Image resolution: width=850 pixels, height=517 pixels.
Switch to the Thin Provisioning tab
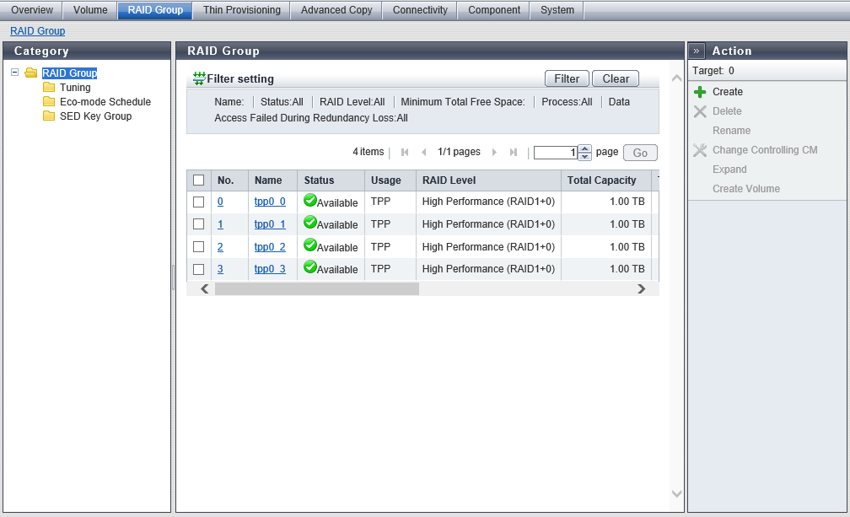pos(241,10)
